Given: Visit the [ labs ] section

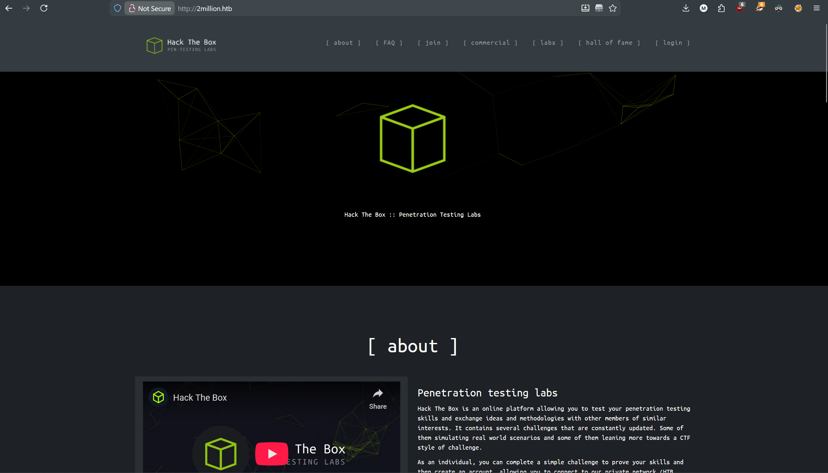Looking at the screenshot, I should (548, 42).
